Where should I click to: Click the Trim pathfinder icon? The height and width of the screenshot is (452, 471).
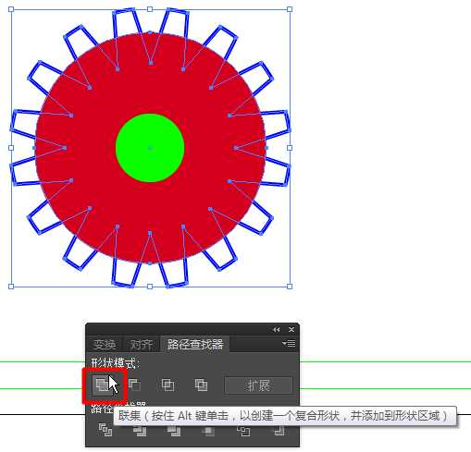pos(140,431)
